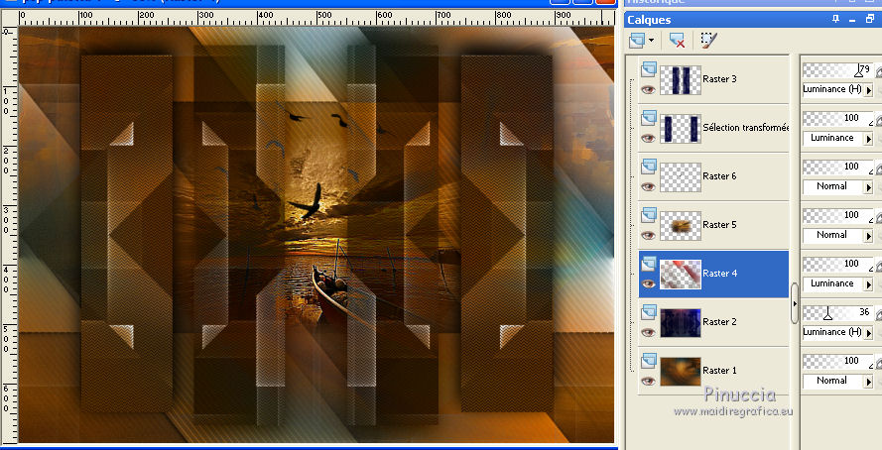Image resolution: width=882 pixels, height=450 pixels.
Task: Open Raster 2 Luminance (H) blend dropdown
Action: (x=837, y=332)
